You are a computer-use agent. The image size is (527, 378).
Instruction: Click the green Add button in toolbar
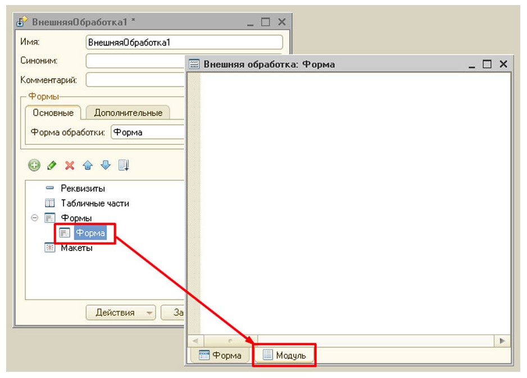[x=34, y=165]
